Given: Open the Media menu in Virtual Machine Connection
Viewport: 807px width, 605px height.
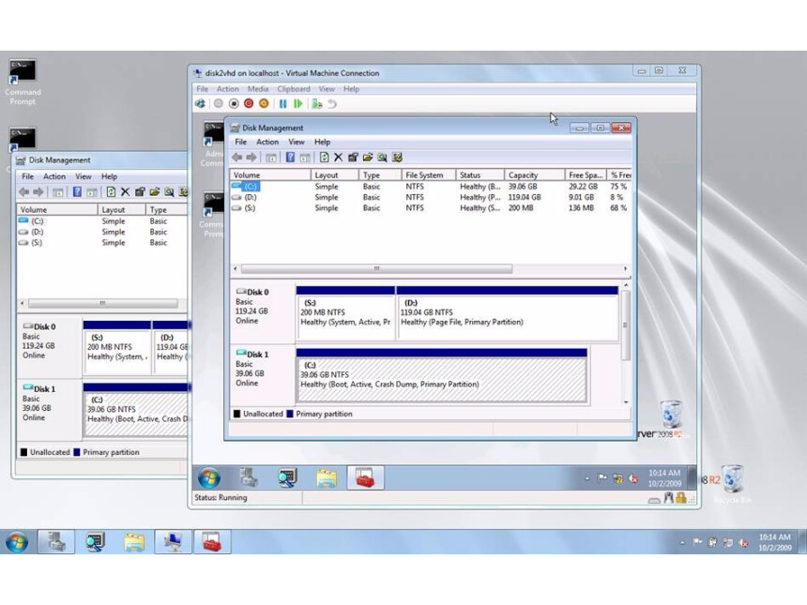Looking at the screenshot, I should tap(257, 89).
